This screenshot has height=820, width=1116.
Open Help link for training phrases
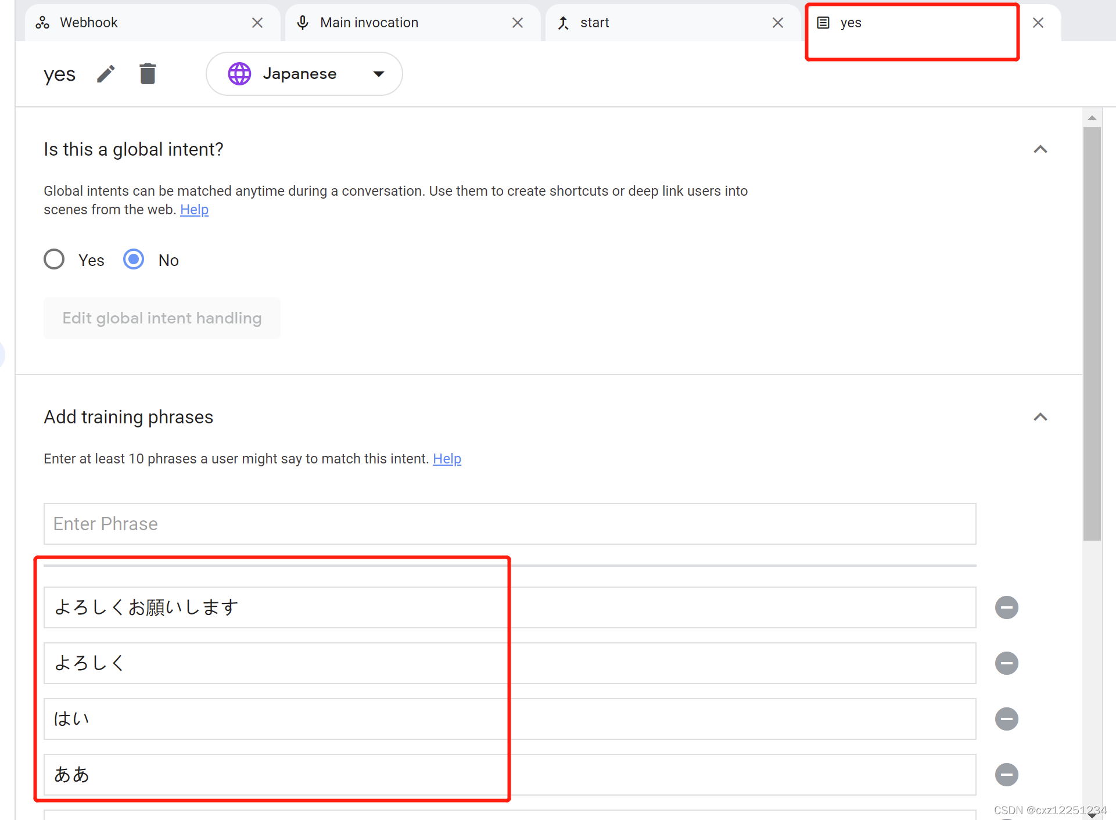447,459
